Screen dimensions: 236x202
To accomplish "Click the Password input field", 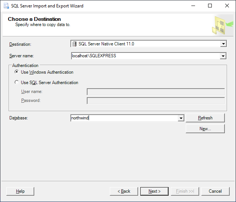I will [x=156, y=101].
